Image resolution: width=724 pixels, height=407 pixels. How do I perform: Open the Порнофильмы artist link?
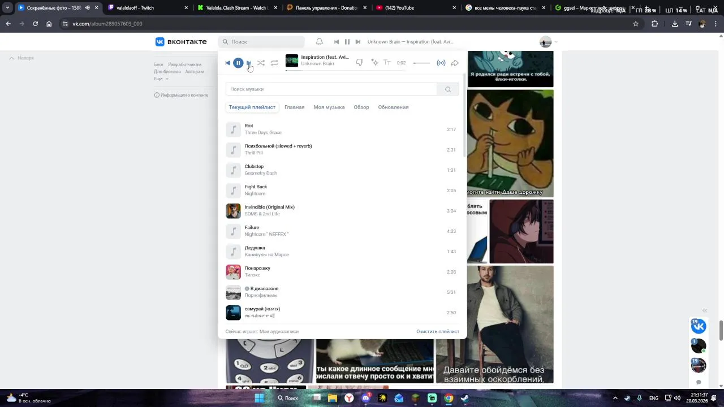click(261, 296)
